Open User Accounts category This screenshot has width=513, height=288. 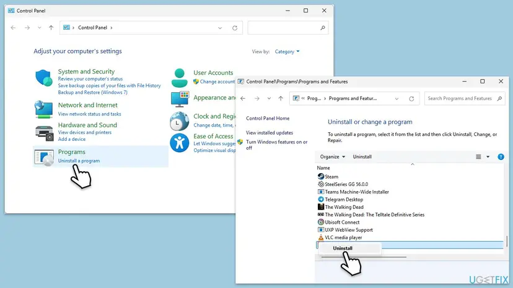(x=213, y=72)
